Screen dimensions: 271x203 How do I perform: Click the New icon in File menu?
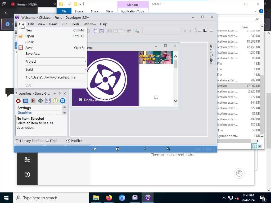tap(21, 30)
